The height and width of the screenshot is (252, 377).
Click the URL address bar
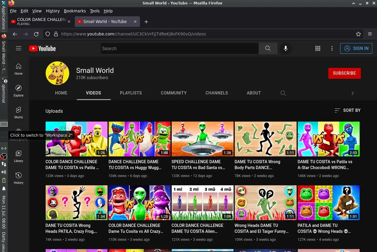[x=203, y=34]
